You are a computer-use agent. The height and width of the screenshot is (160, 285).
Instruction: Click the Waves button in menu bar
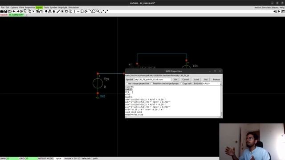point(275,8)
